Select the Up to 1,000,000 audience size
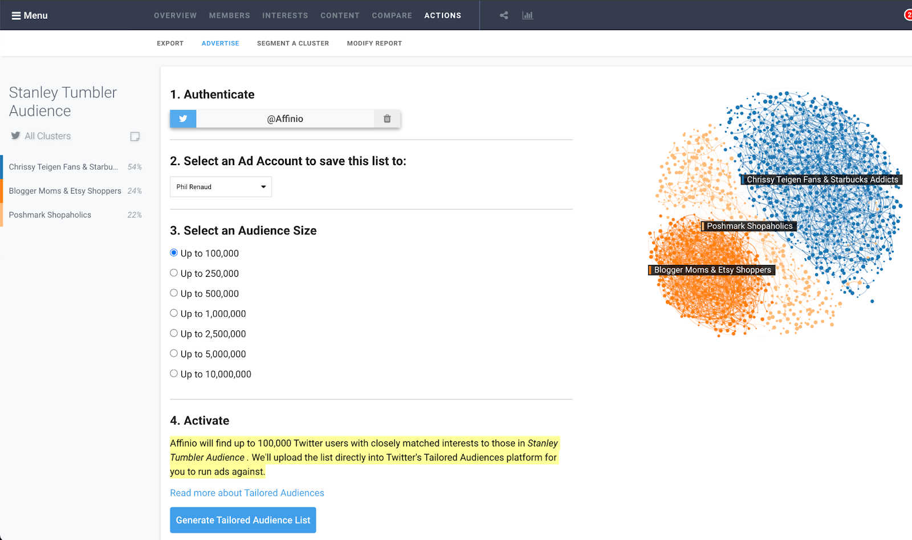The height and width of the screenshot is (540, 912). [174, 313]
